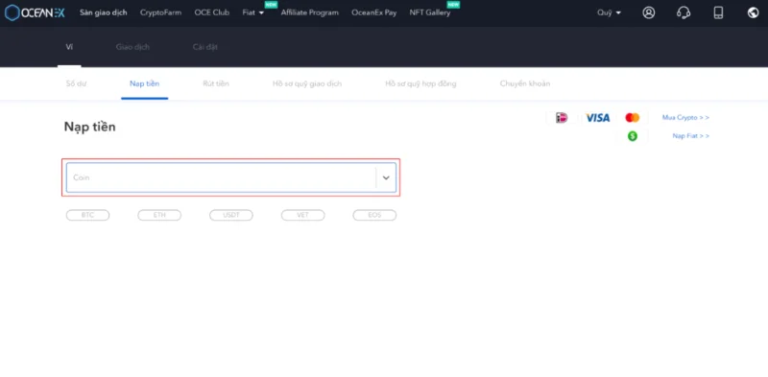Open Hồ sơ quỹ giao dịch tab
The width and height of the screenshot is (768, 377).
point(307,83)
